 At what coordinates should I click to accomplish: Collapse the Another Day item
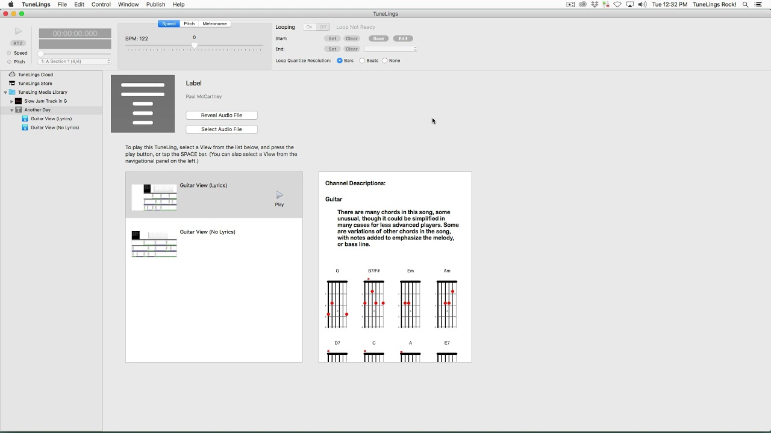click(11, 110)
